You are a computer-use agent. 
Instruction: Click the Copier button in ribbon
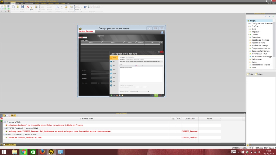click(42, 8)
